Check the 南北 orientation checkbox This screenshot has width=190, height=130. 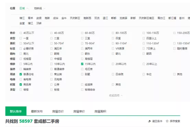click(21, 54)
